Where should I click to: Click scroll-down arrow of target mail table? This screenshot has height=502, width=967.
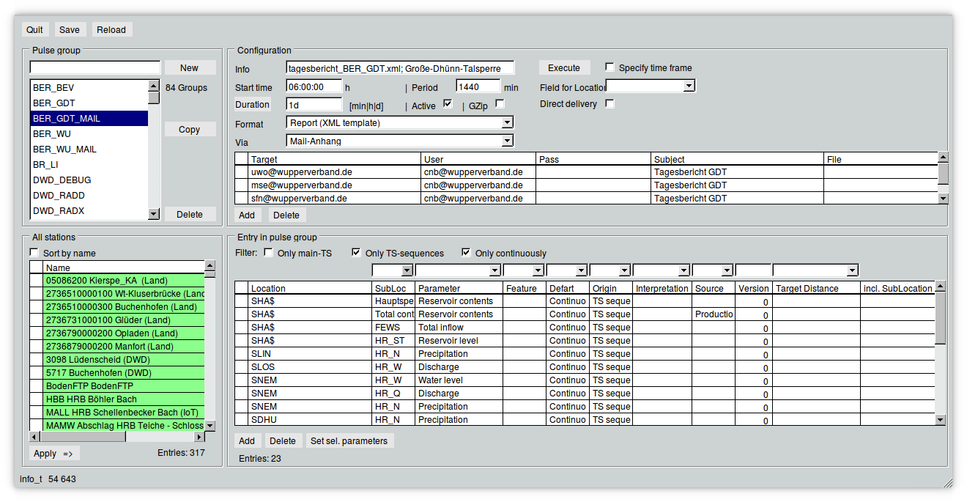(944, 198)
